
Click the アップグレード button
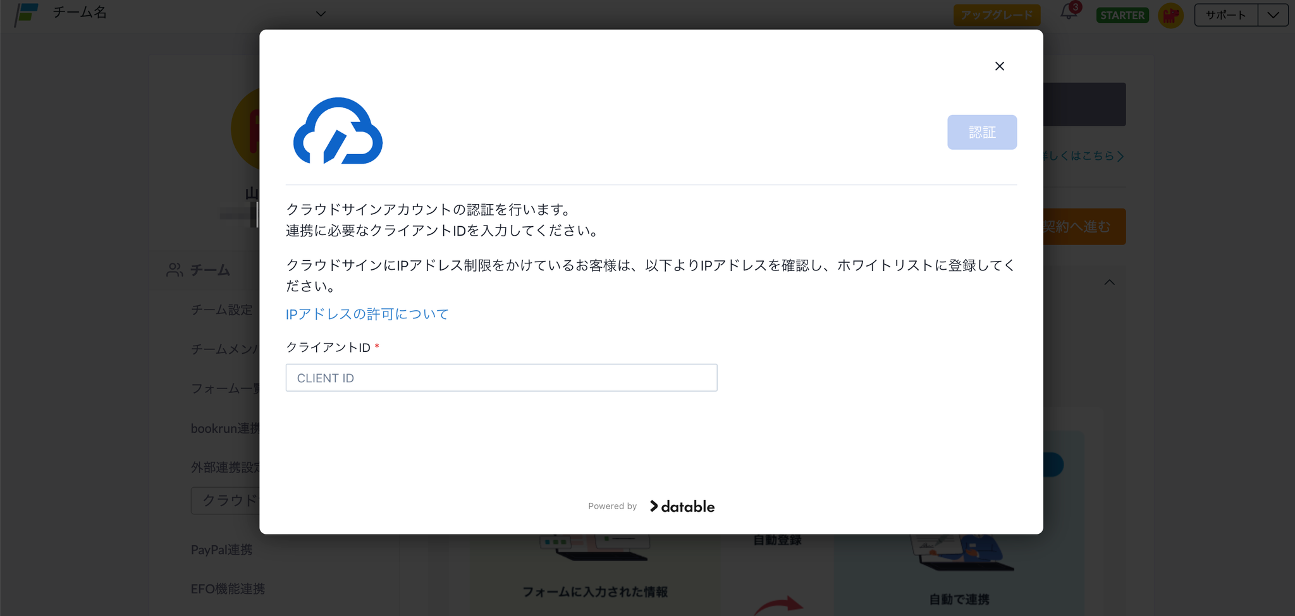point(997,15)
